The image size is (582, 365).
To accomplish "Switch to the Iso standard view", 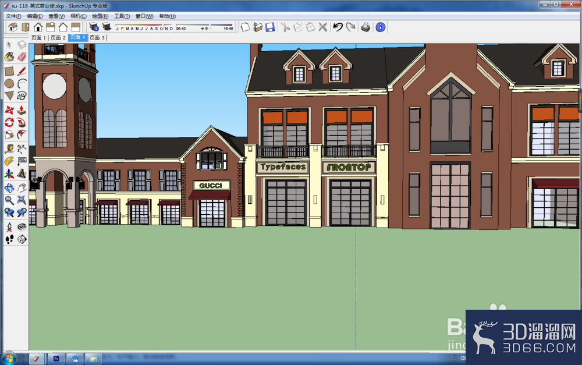I will [x=13, y=27].
